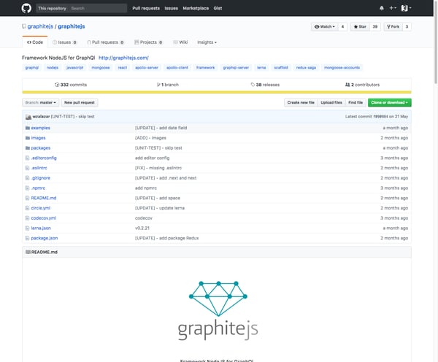Click the apollo-client topic tag
Screen dimensions: 438x362
point(177,68)
